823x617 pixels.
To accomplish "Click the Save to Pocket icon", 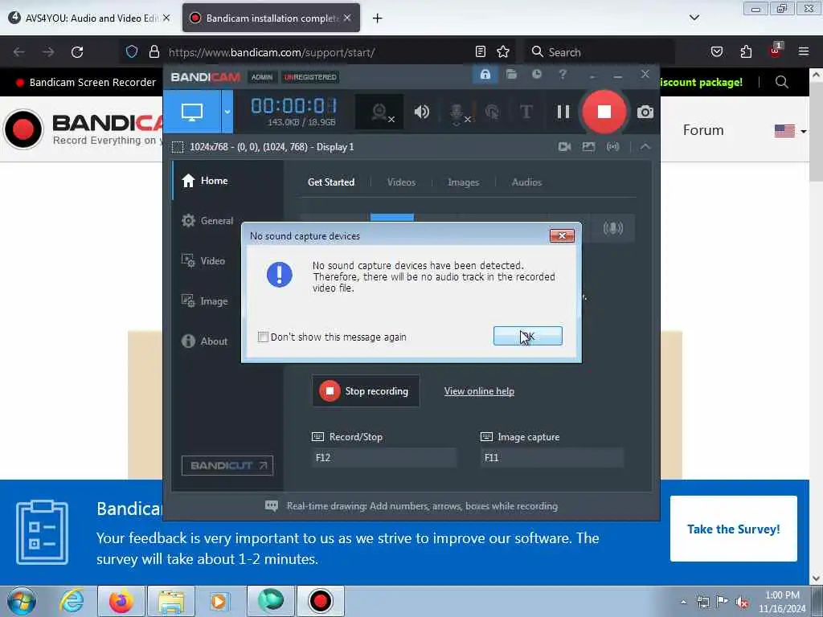I will [x=717, y=51].
